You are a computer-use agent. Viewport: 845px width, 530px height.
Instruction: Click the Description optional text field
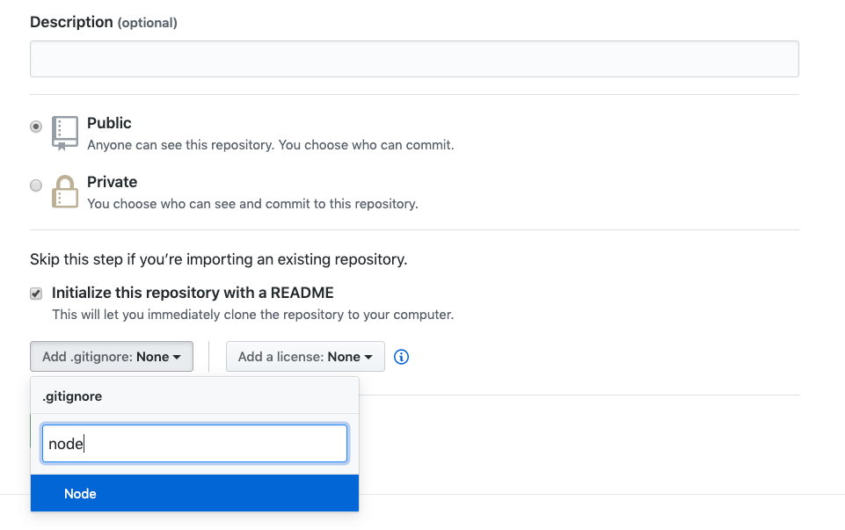[414, 59]
